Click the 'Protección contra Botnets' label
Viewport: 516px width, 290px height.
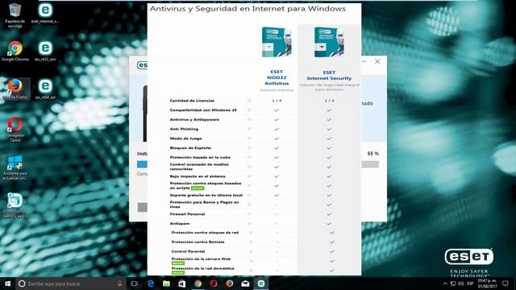(x=198, y=242)
